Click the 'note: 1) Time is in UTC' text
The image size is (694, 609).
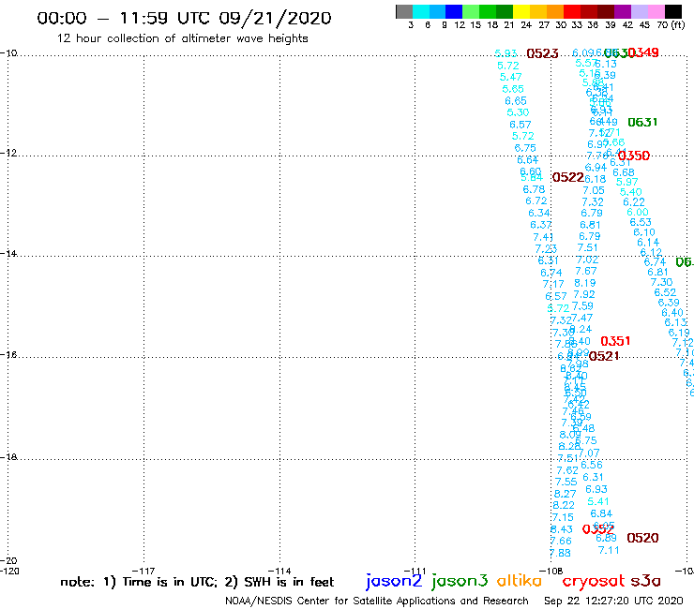pos(139,582)
